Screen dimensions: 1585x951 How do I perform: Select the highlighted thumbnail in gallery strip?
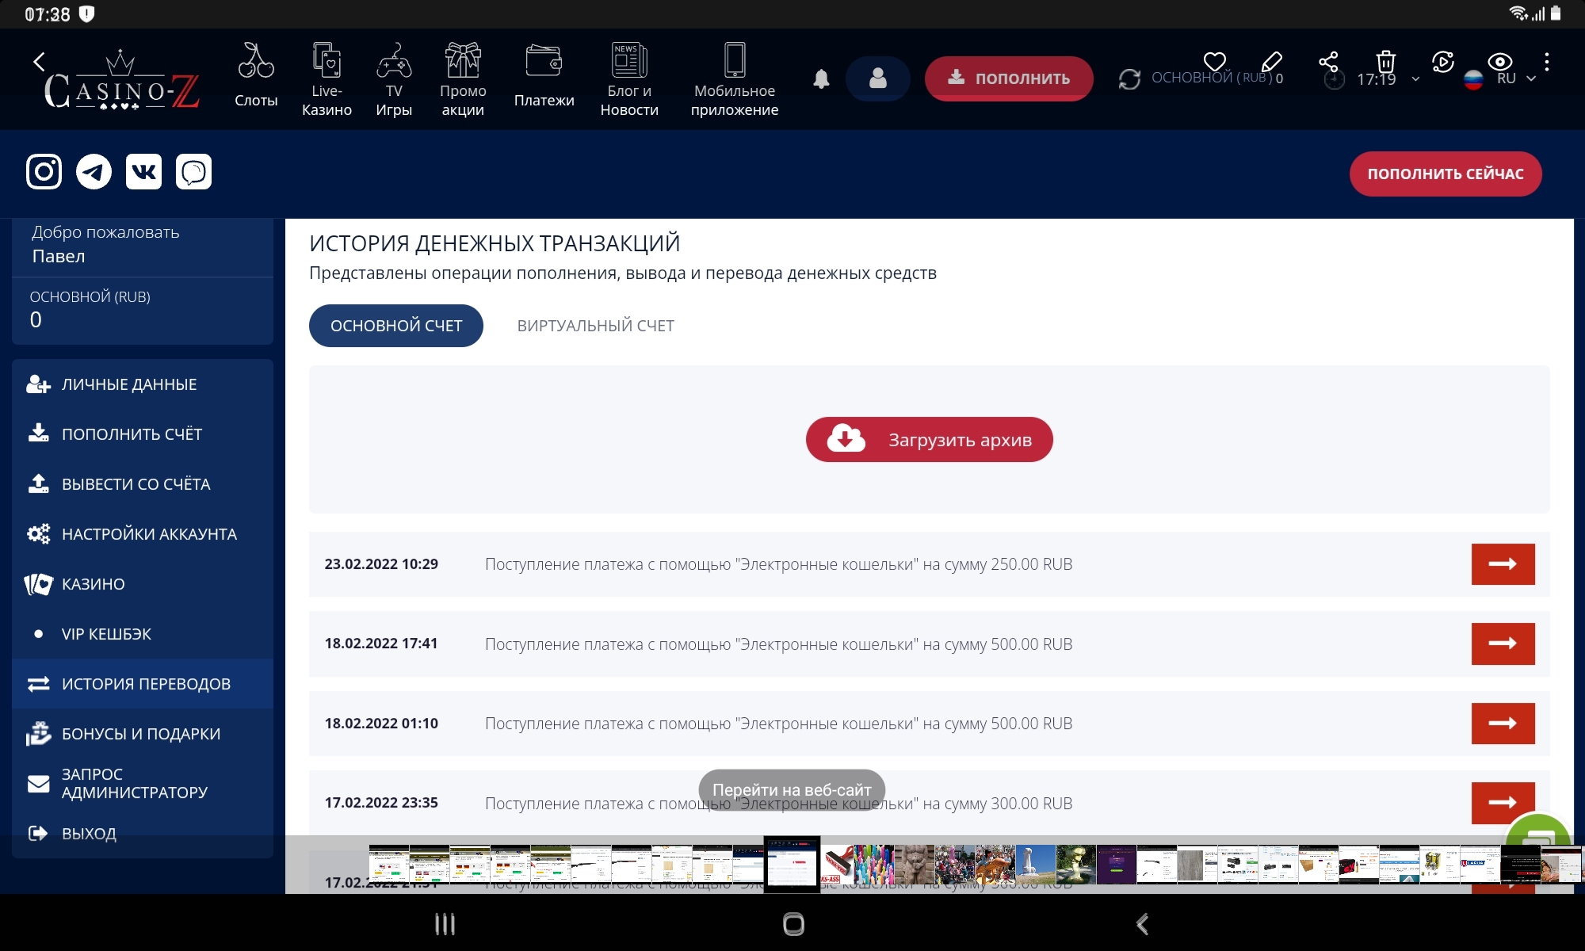point(791,864)
